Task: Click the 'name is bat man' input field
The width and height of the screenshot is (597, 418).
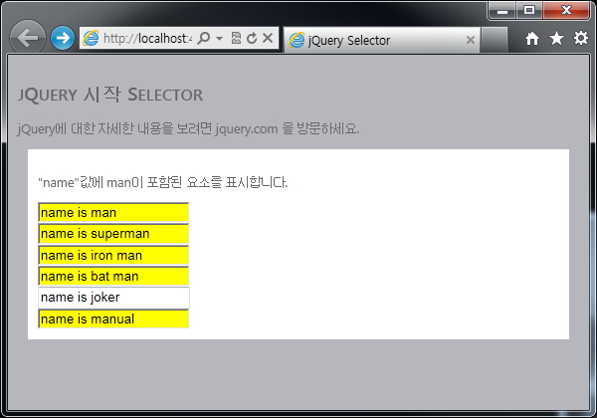Action: click(113, 277)
